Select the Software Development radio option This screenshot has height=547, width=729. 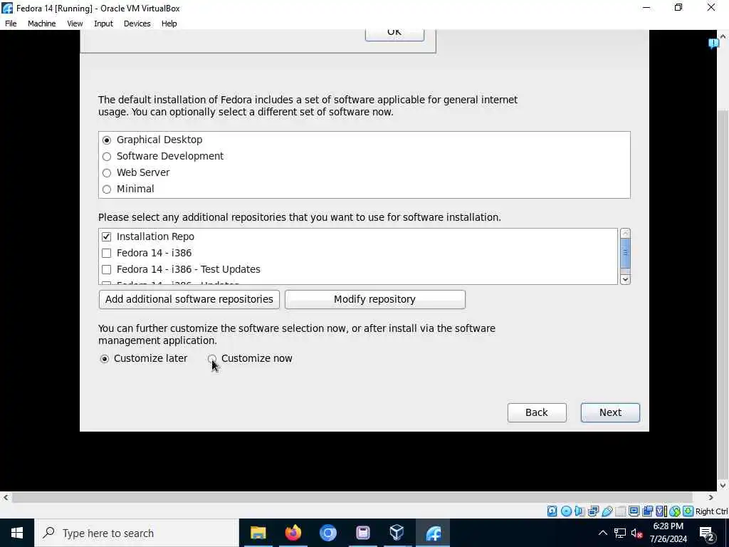coord(107,156)
